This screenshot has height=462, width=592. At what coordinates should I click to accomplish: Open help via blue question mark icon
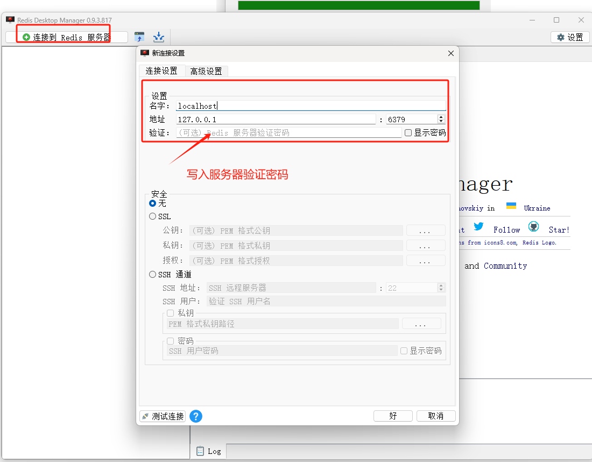[195, 416]
